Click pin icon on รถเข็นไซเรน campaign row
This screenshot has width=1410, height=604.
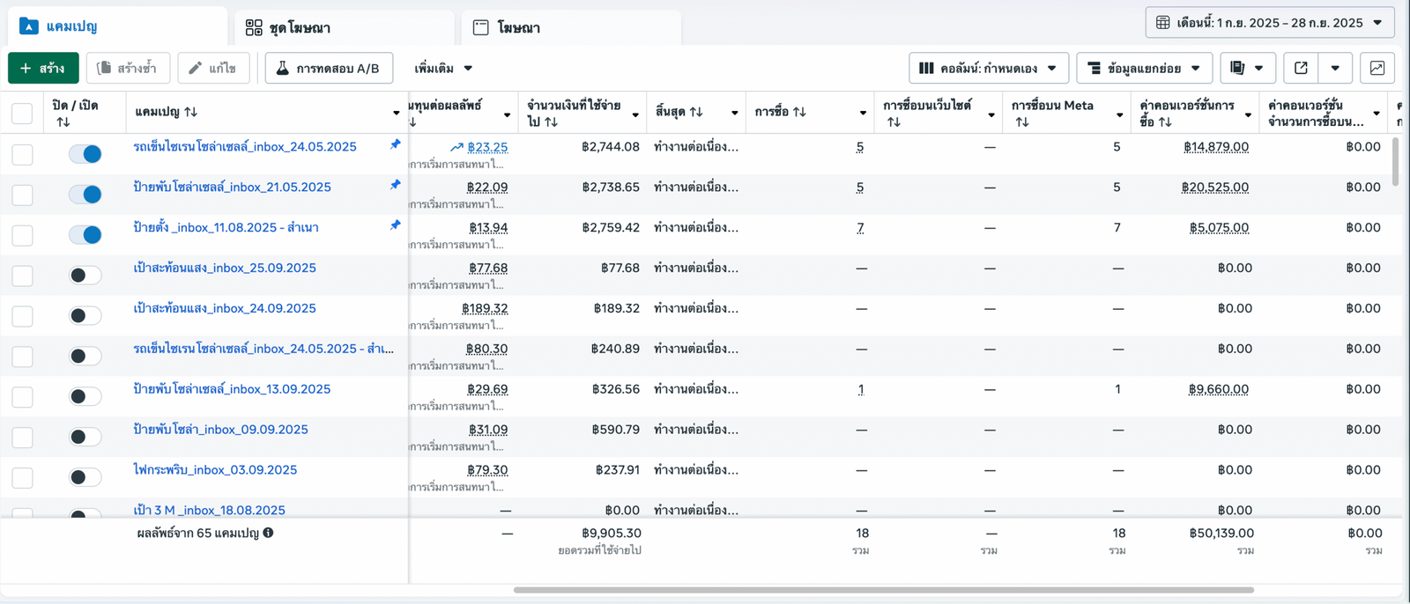395,144
